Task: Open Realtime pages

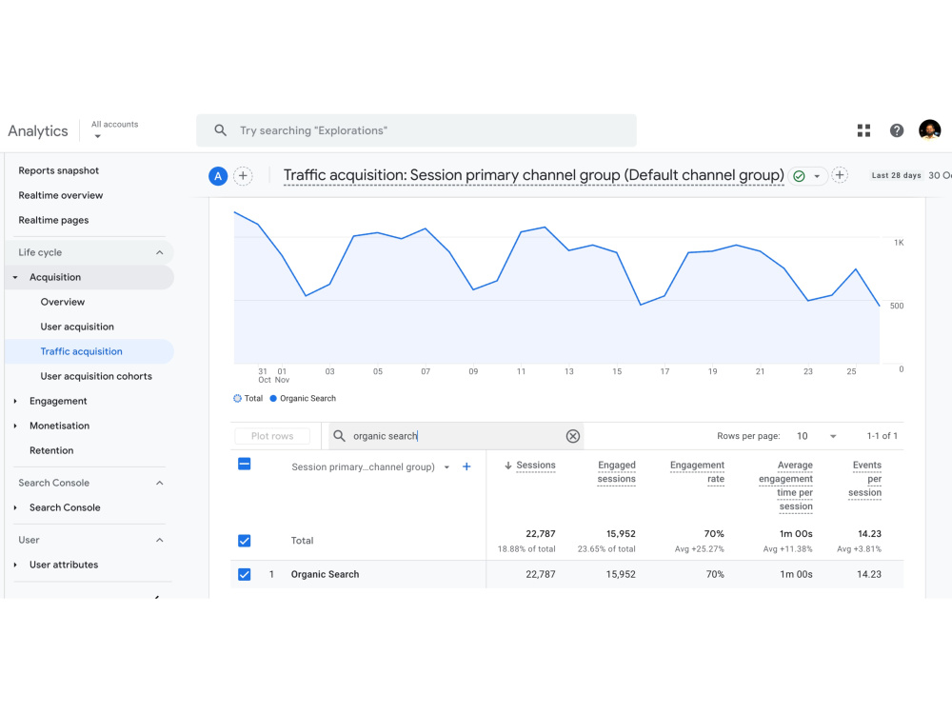Action: (x=53, y=221)
